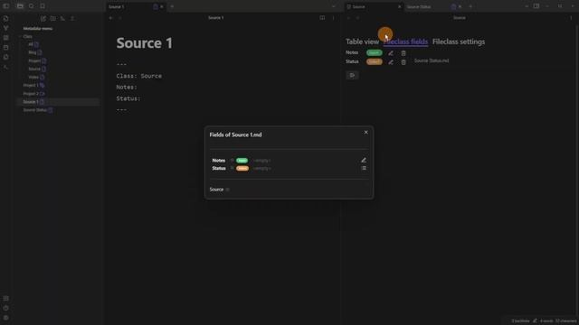Click the 'Notes:' frontmatter line
This screenshot has width=579, height=325.
(x=127, y=88)
